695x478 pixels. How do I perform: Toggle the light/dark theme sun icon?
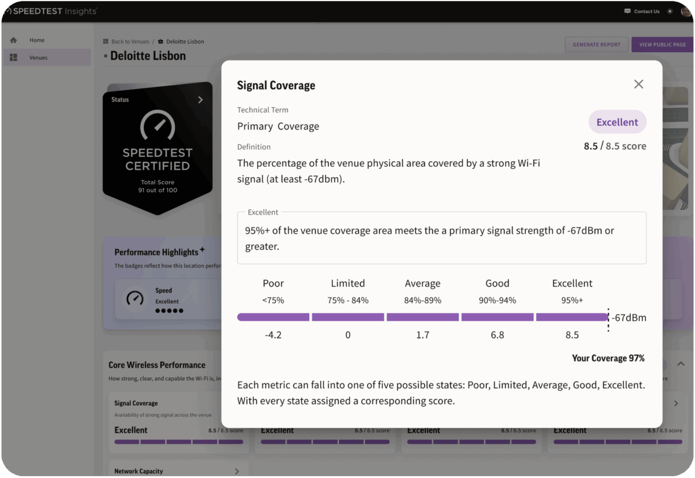coord(670,12)
